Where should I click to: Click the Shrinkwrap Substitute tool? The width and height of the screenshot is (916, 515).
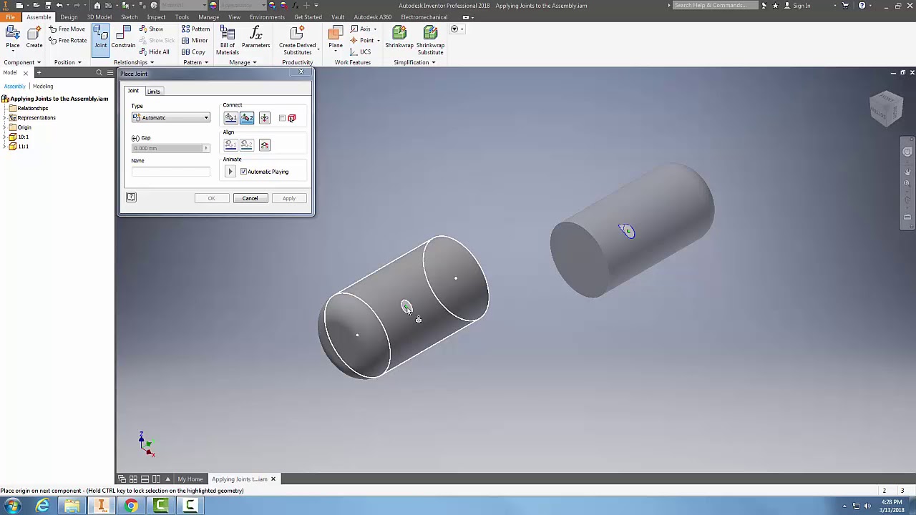(x=430, y=40)
